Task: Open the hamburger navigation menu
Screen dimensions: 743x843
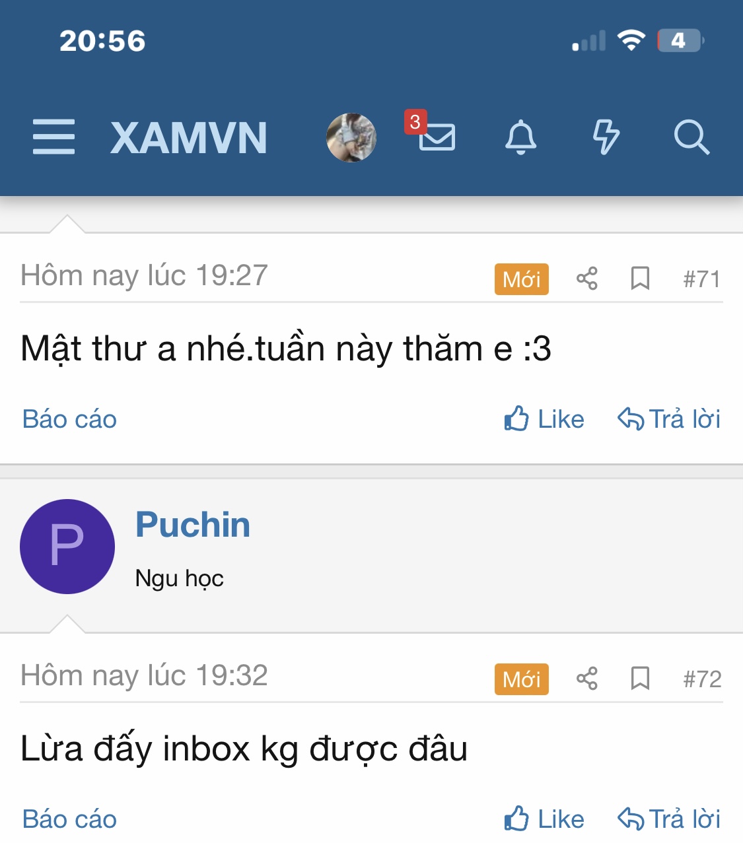Action: 53,137
